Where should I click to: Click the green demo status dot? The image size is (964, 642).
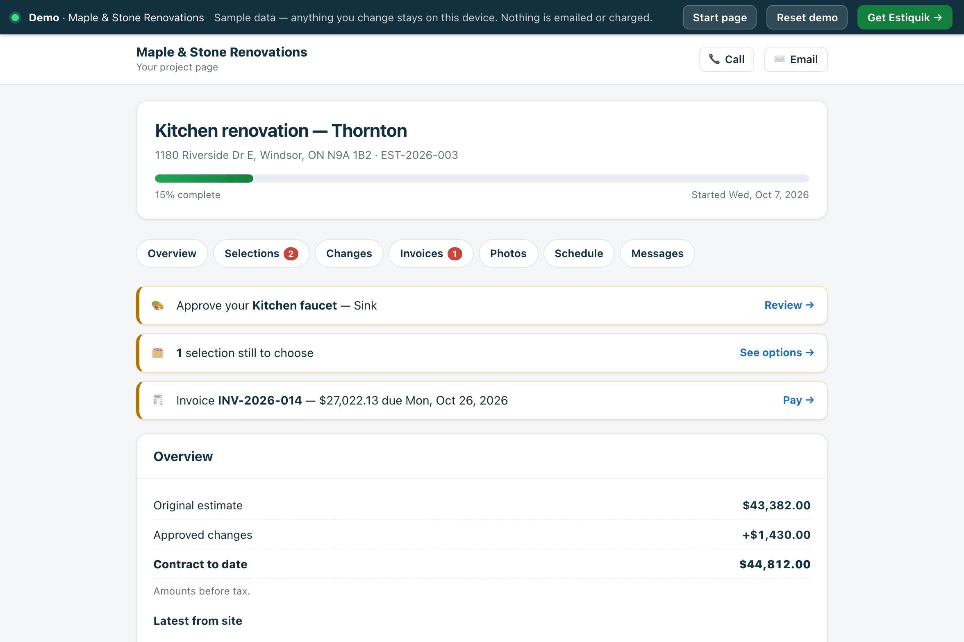[x=15, y=18]
